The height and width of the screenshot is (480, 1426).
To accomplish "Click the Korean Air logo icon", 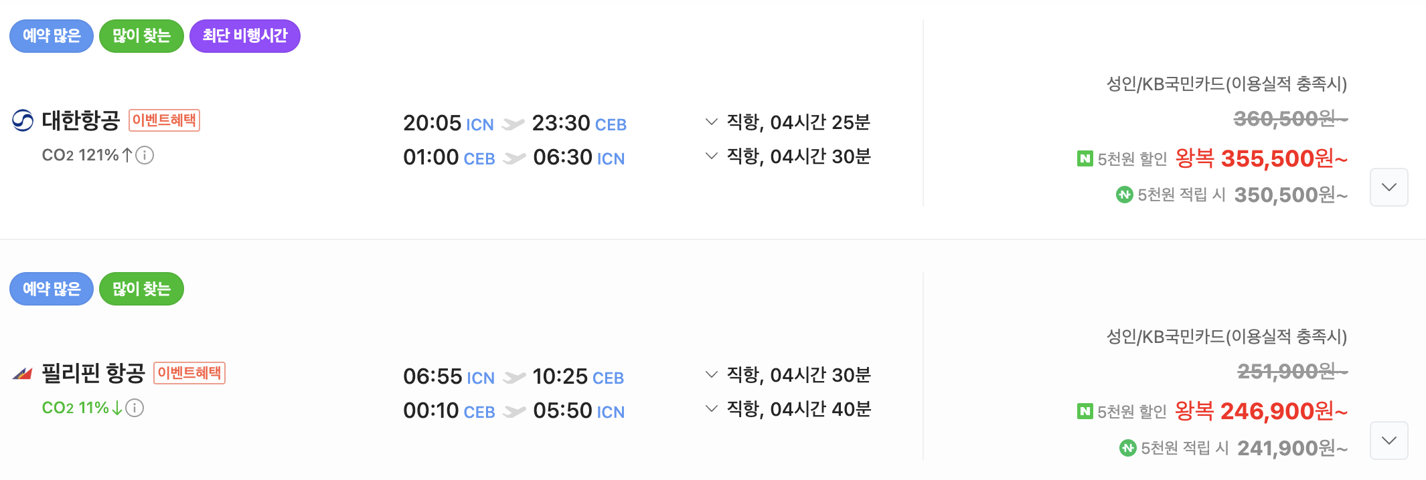I will 23,120.
